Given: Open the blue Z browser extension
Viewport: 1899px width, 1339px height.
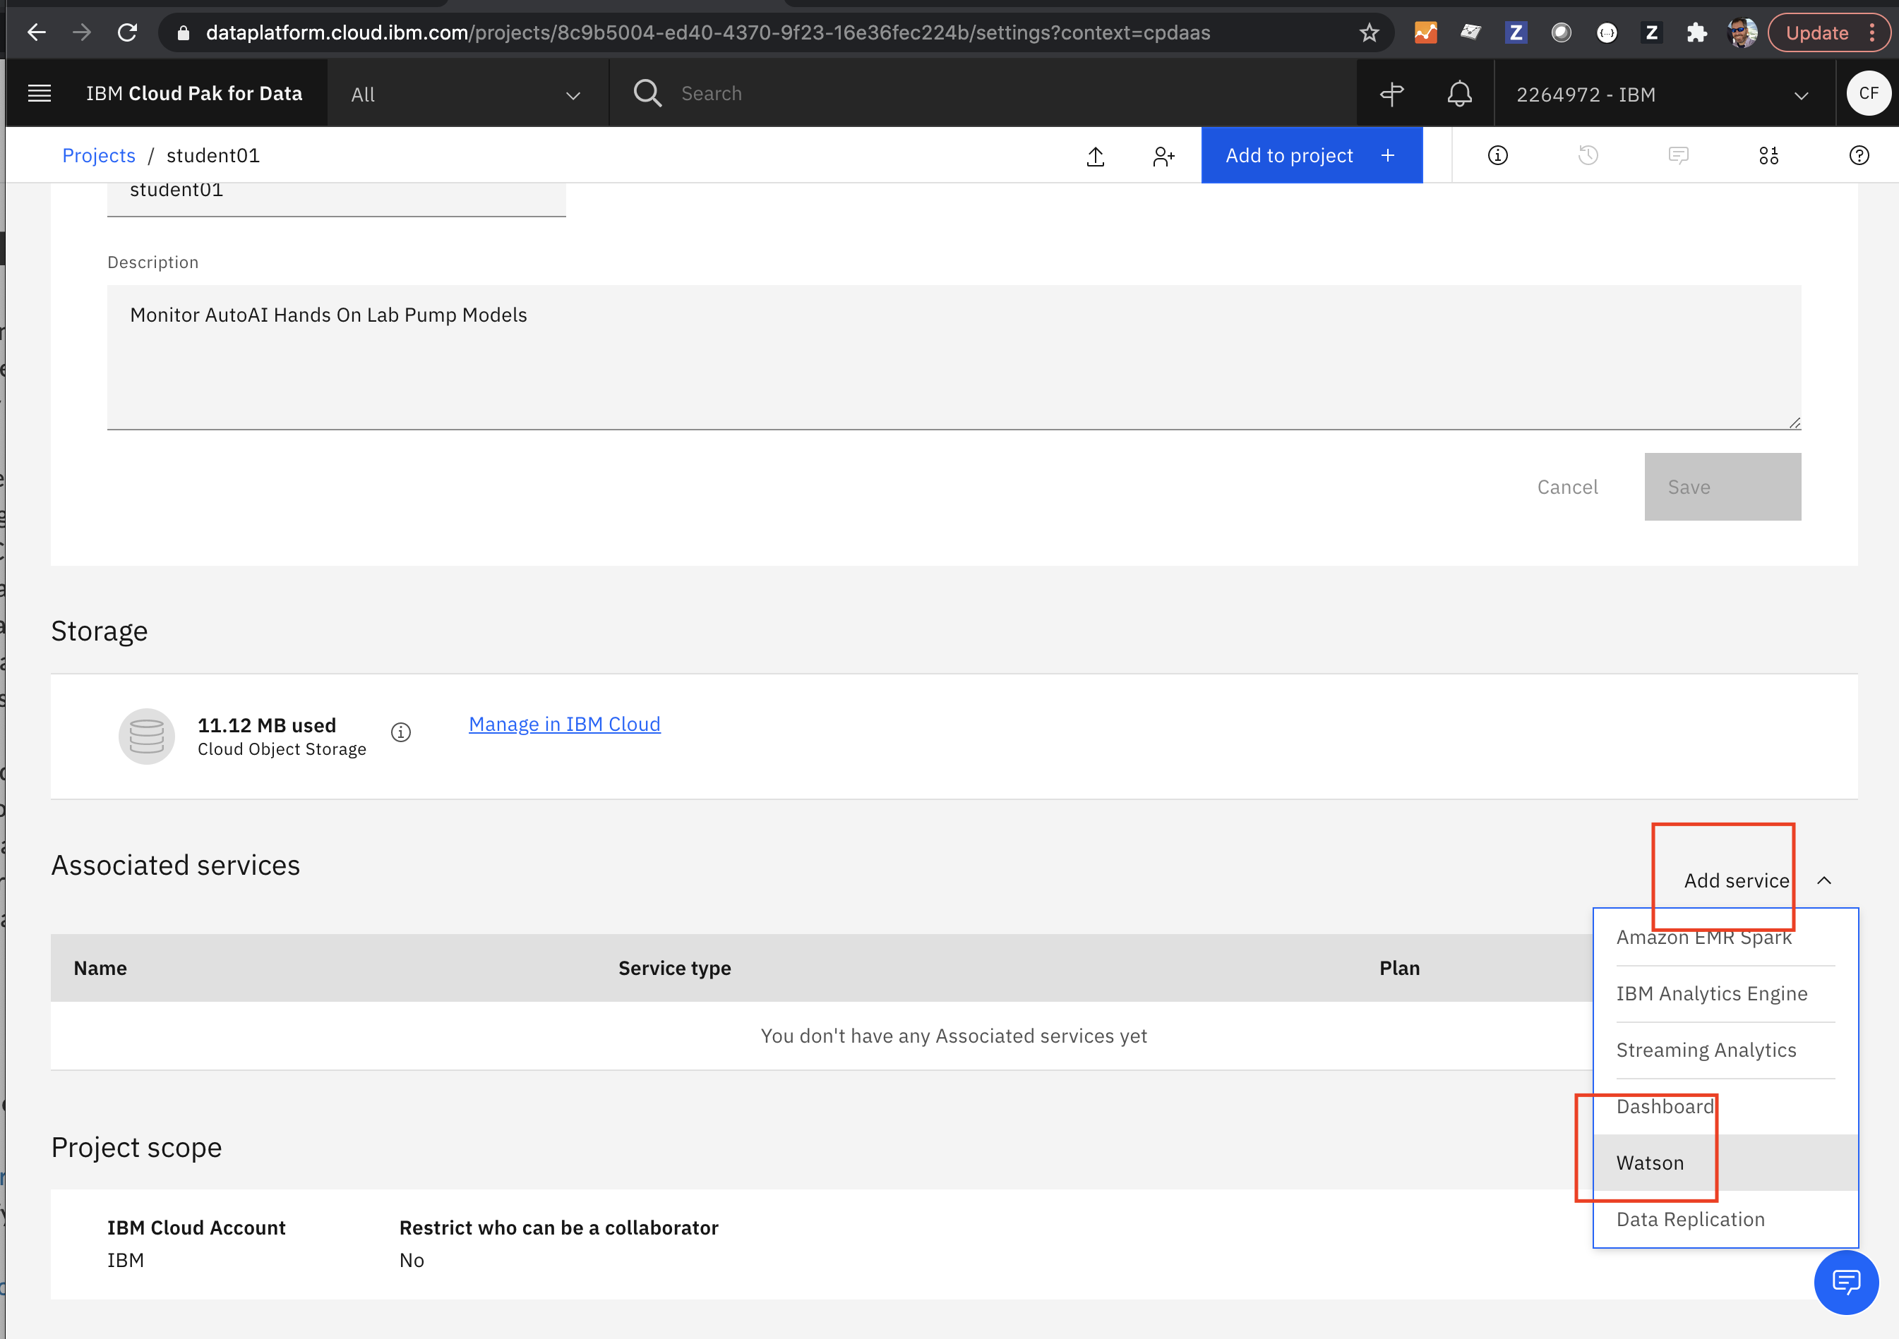Looking at the screenshot, I should click(1515, 32).
